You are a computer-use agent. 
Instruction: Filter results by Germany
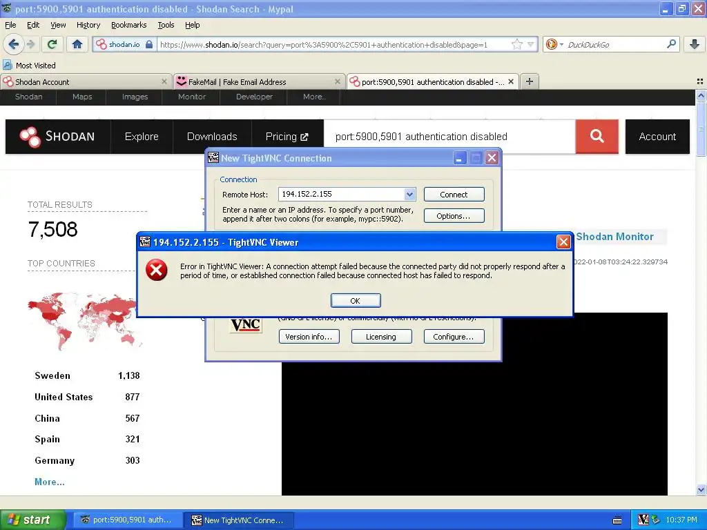(x=55, y=460)
